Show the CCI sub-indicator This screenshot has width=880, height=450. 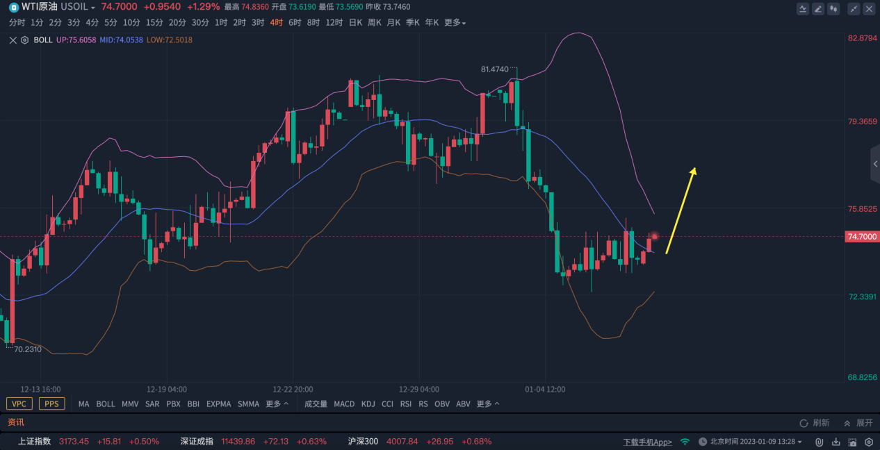[387, 403]
